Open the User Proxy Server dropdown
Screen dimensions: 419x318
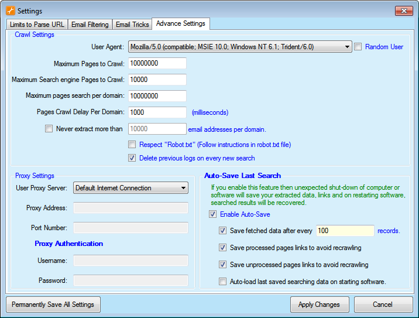tap(183, 188)
